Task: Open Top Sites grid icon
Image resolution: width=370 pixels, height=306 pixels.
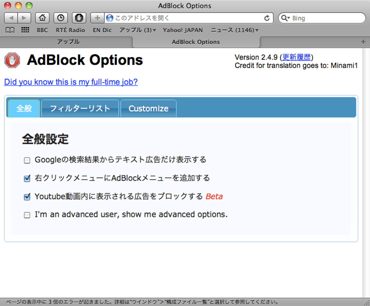Action: (x=25, y=30)
